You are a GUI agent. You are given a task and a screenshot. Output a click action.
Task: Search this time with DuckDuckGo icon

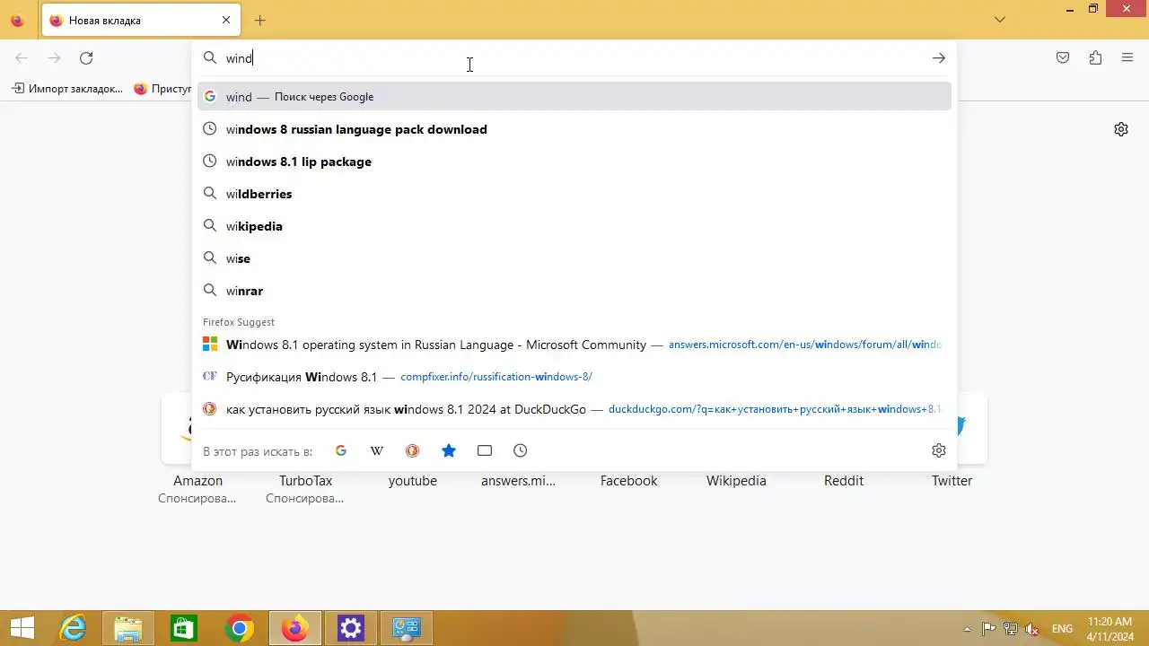point(413,450)
